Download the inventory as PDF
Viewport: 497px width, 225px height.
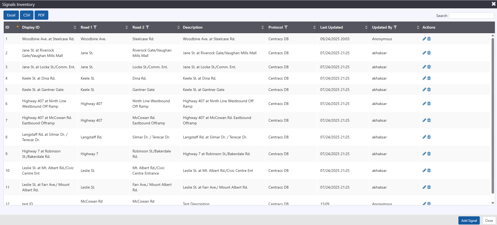(41, 15)
